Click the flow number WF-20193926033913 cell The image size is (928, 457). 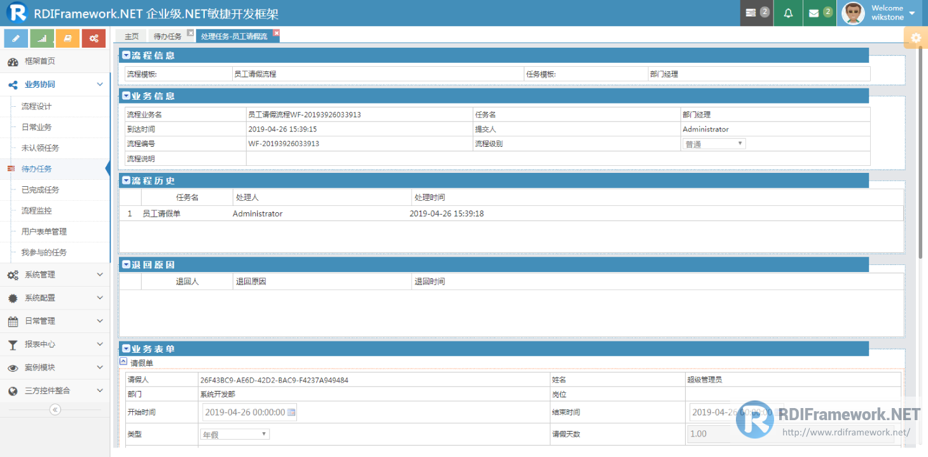point(359,144)
